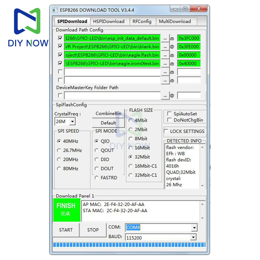Uncheck the esp_init_data_default.bin row checkbox
Viewport: 260px width, 260px height.
(60, 38)
